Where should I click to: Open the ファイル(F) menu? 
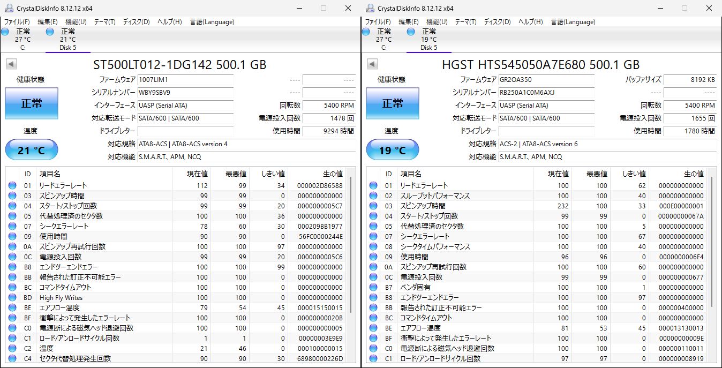click(x=17, y=22)
